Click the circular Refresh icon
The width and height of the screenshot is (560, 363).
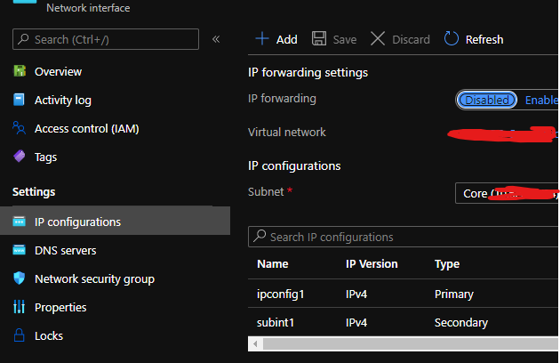click(451, 38)
